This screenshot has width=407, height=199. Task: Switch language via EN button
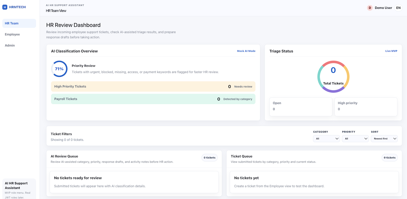[x=398, y=8]
